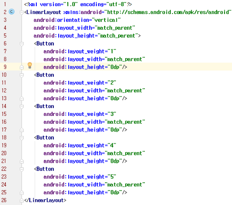This screenshot has width=232, height=205.
Task: Click the opening LinearLayout tag name
Action: coord(44,12)
